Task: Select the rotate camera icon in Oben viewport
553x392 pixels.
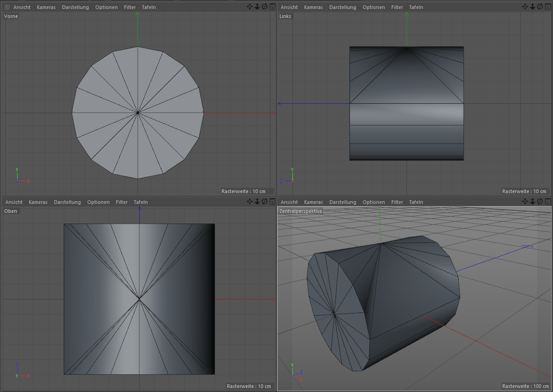Action: pos(265,202)
